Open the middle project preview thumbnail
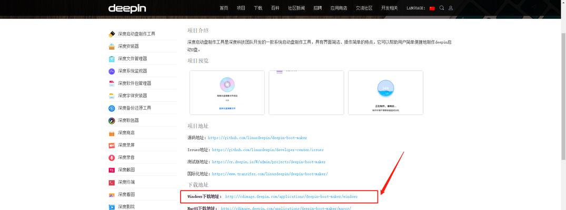The width and height of the screenshot is (566, 210). [x=306, y=92]
